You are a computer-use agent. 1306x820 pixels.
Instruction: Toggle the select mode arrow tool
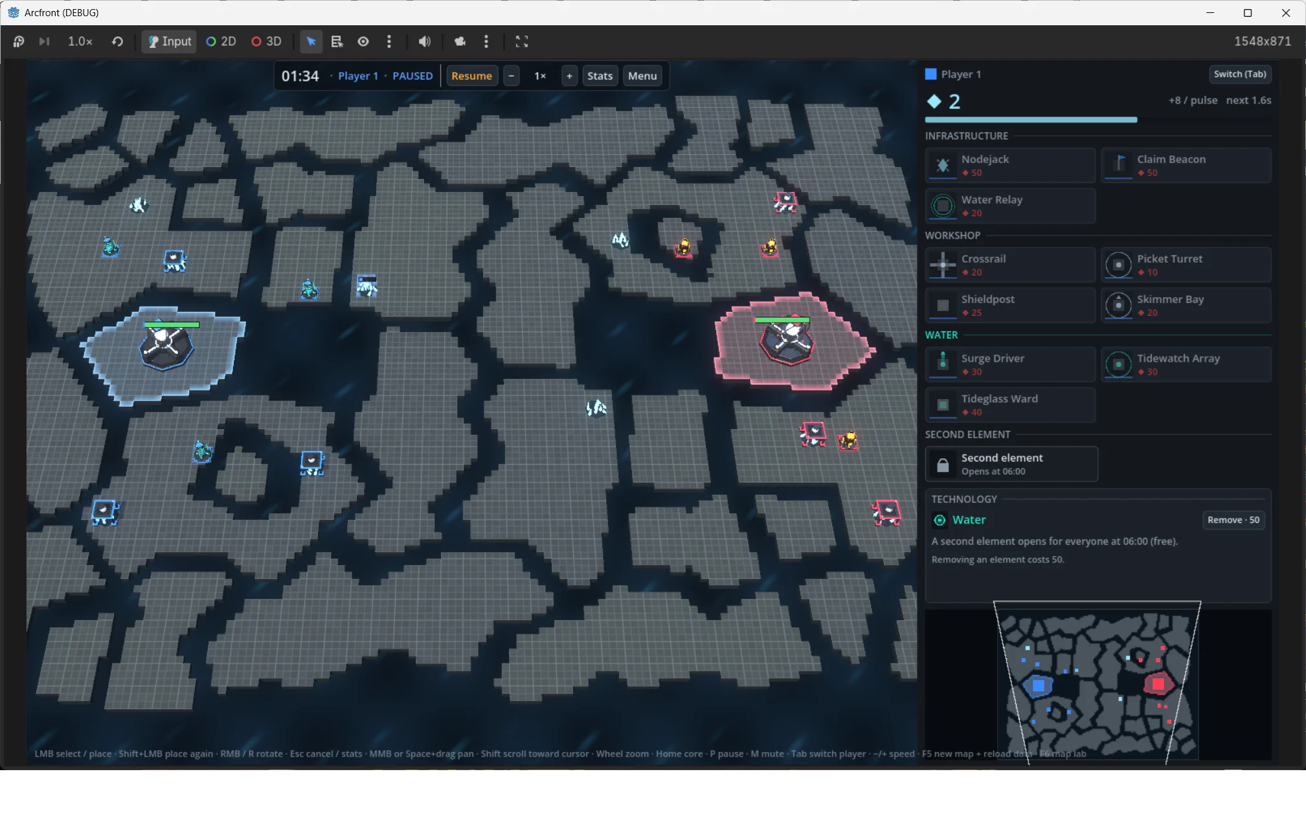[311, 41]
